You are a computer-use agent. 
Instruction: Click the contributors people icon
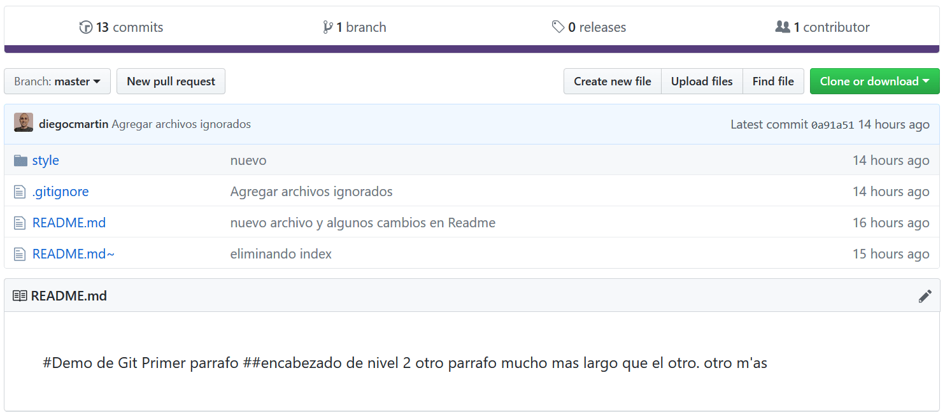[783, 27]
